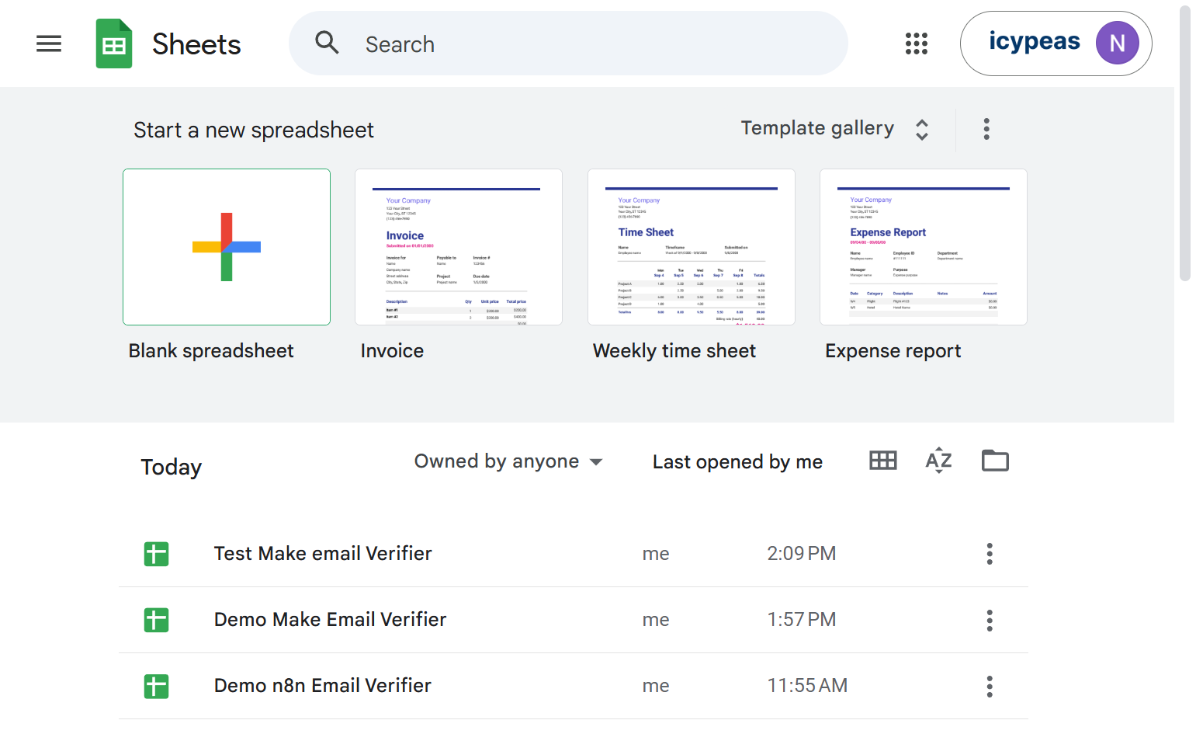
Task: Click sheet icon of Test Make email Verifier
Action: point(156,554)
